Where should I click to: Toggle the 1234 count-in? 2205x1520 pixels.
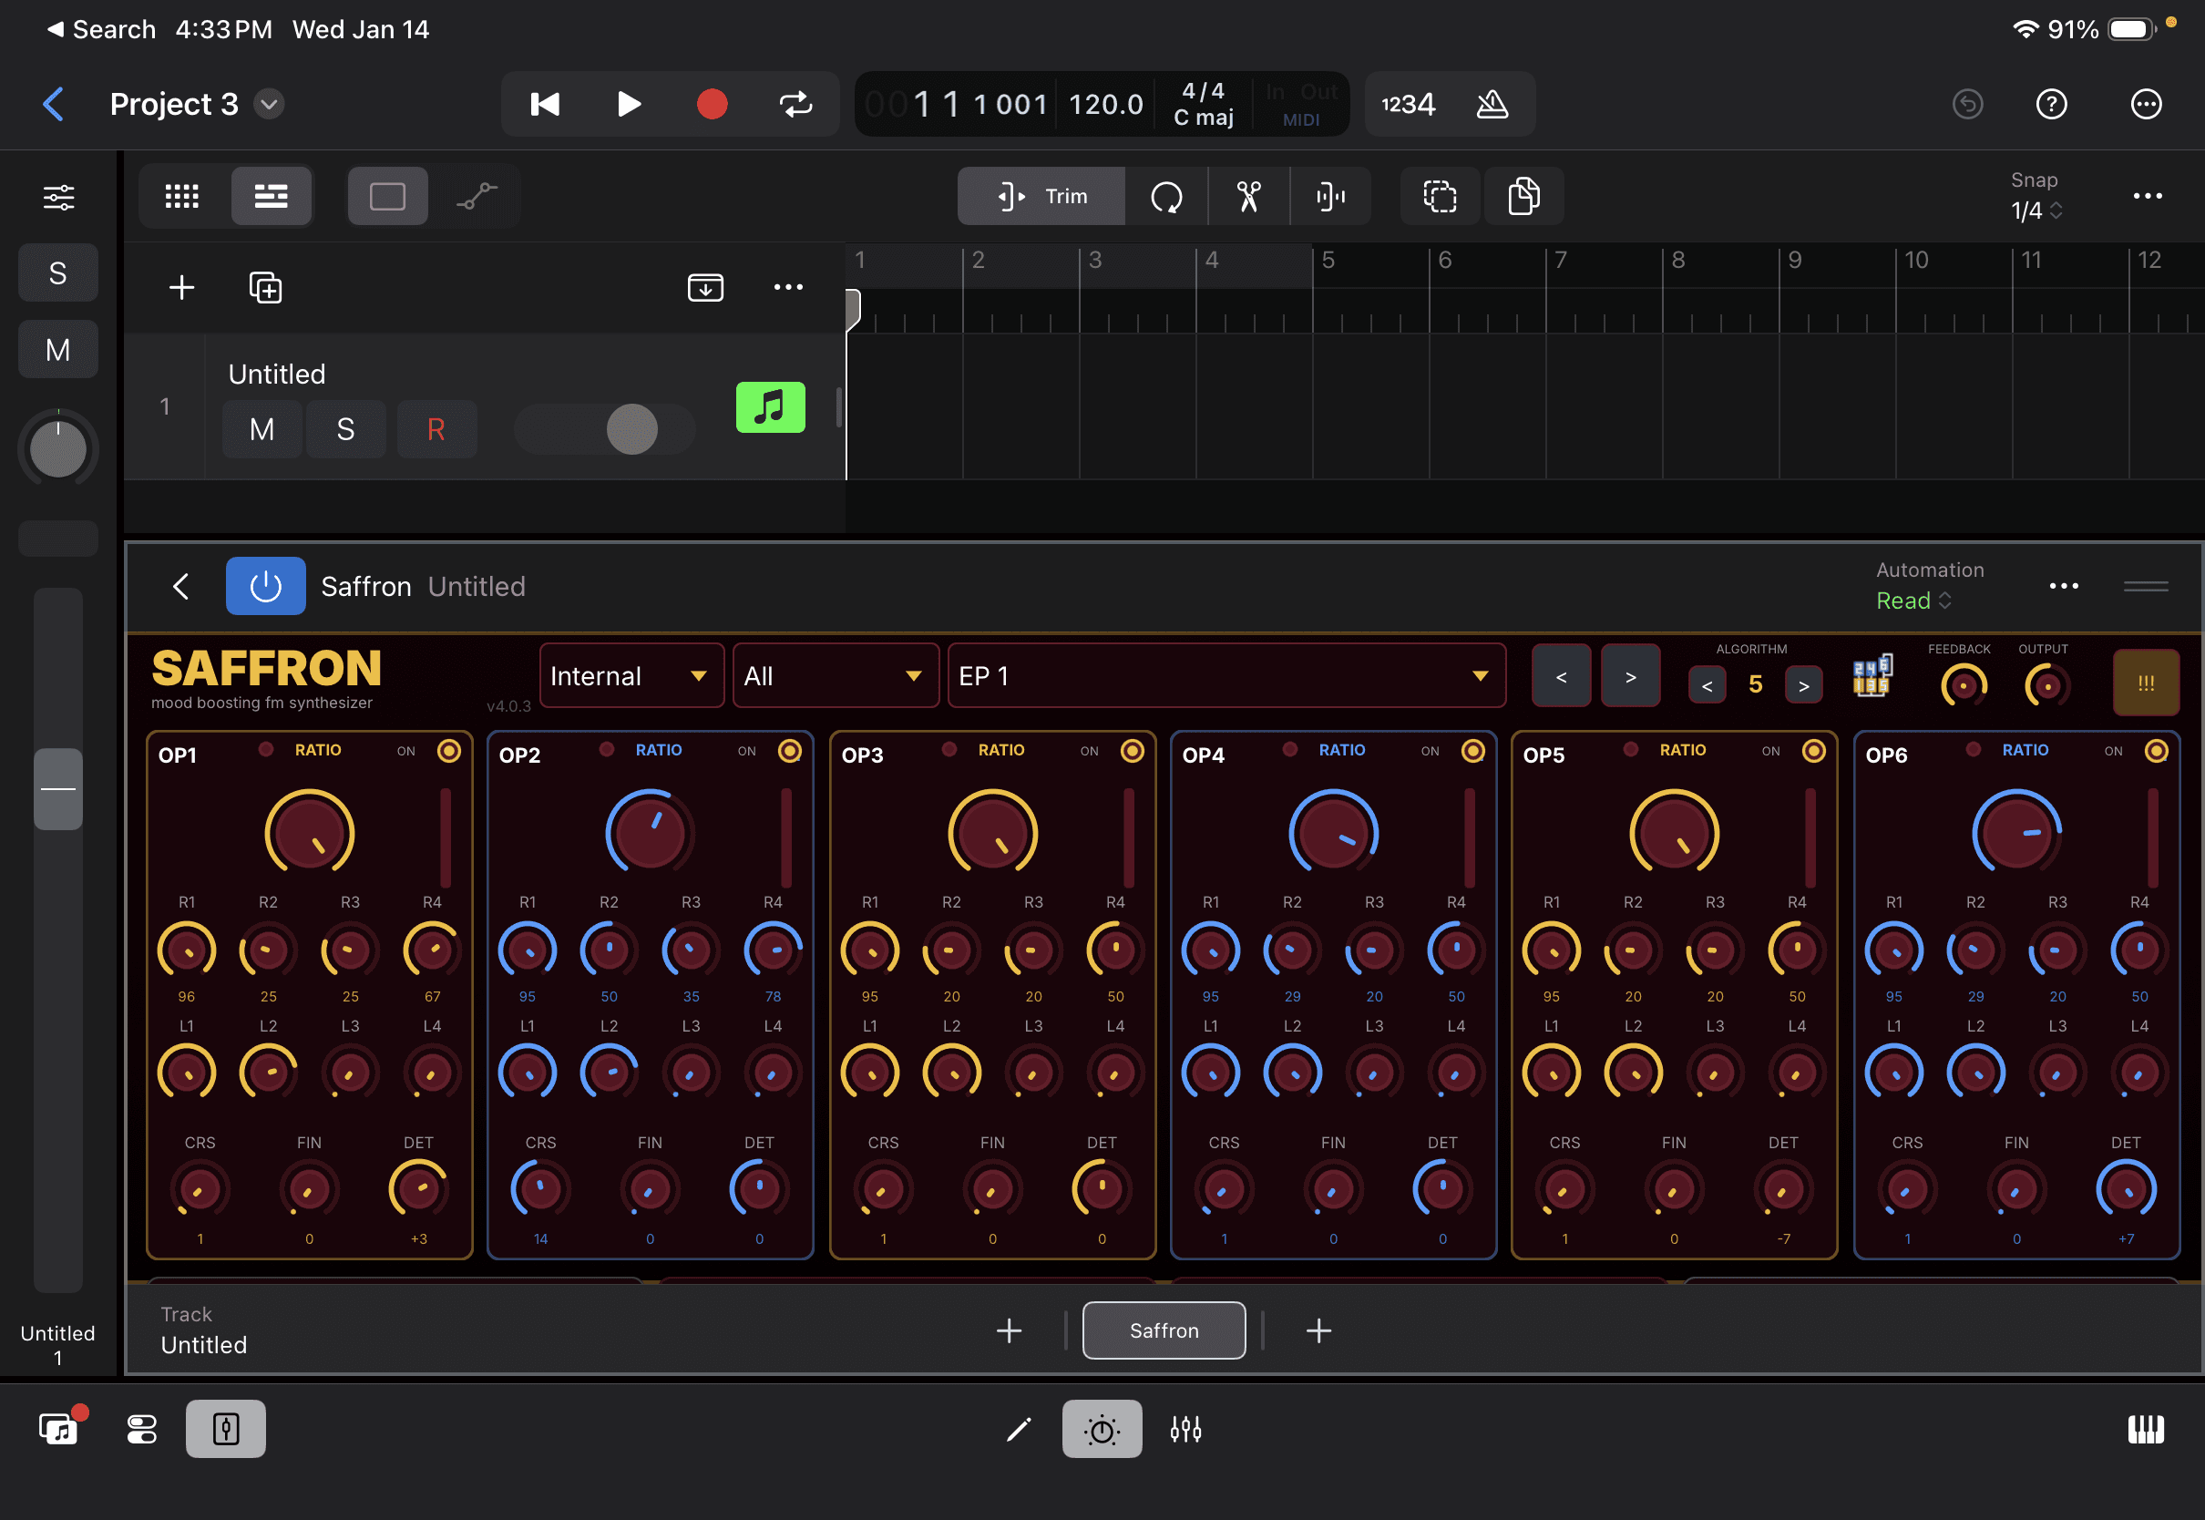coord(1408,104)
